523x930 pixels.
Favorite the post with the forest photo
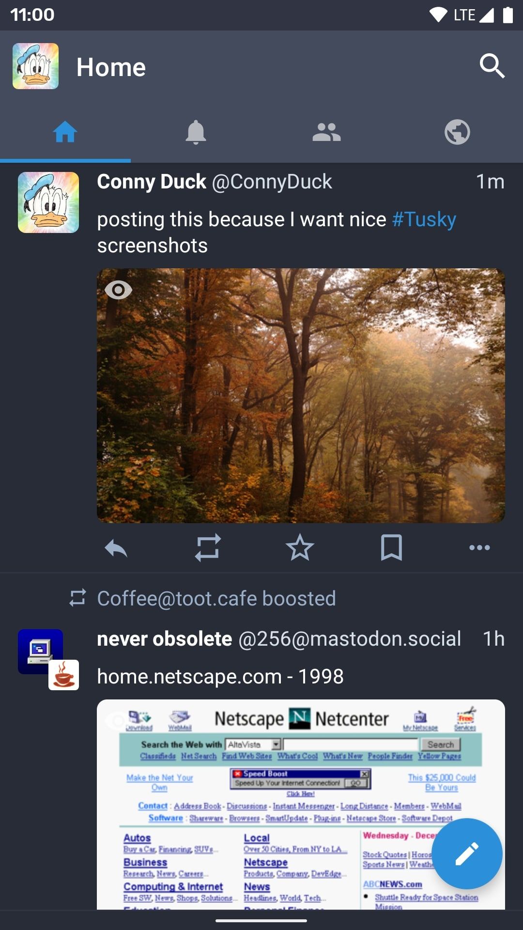[x=300, y=548]
